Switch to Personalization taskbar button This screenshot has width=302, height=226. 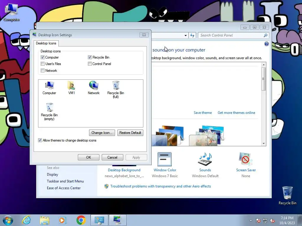(x=117, y=220)
